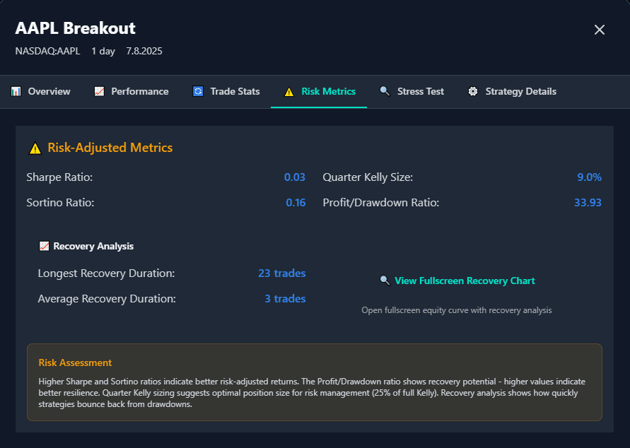The width and height of the screenshot is (630, 448).
Task: Click the NASDAQ:AAPL symbol label
Action: click(x=47, y=51)
